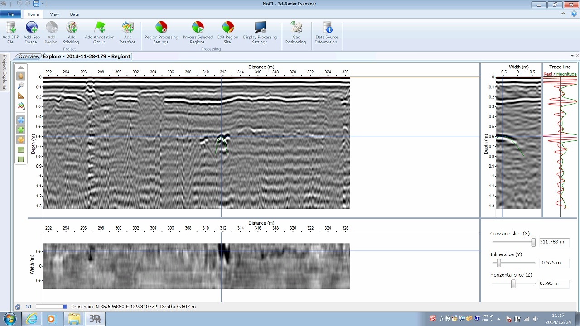Click Add Annotation Group flag icon

click(99, 28)
